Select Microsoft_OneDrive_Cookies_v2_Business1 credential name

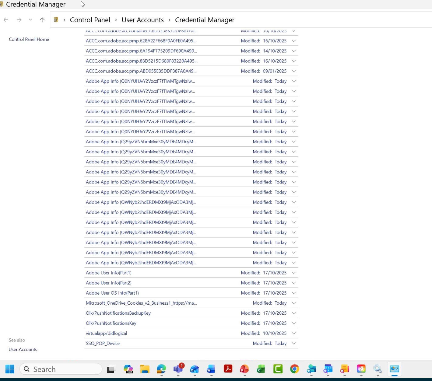pyautogui.click(x=141, y=303)
